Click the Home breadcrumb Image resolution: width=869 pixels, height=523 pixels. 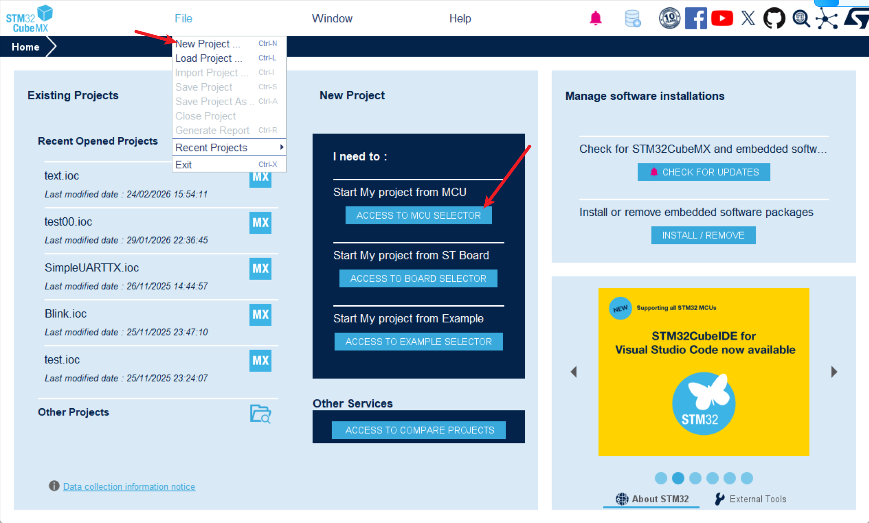pos(26,47)
